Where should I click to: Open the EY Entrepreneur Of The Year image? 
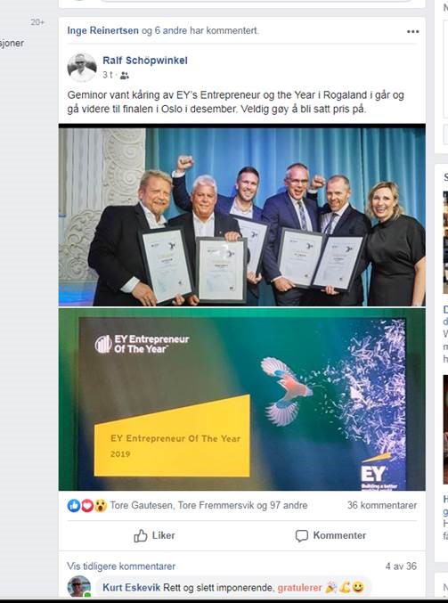[x=242, y=399]
